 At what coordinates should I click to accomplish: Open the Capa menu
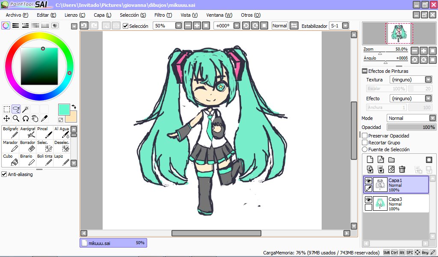[x=103, y=15]
